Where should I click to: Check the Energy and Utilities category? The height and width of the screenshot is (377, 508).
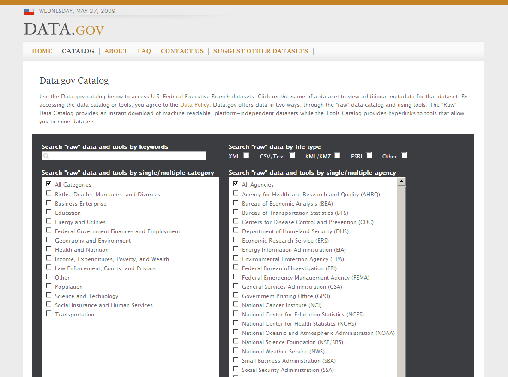(48, 221)
